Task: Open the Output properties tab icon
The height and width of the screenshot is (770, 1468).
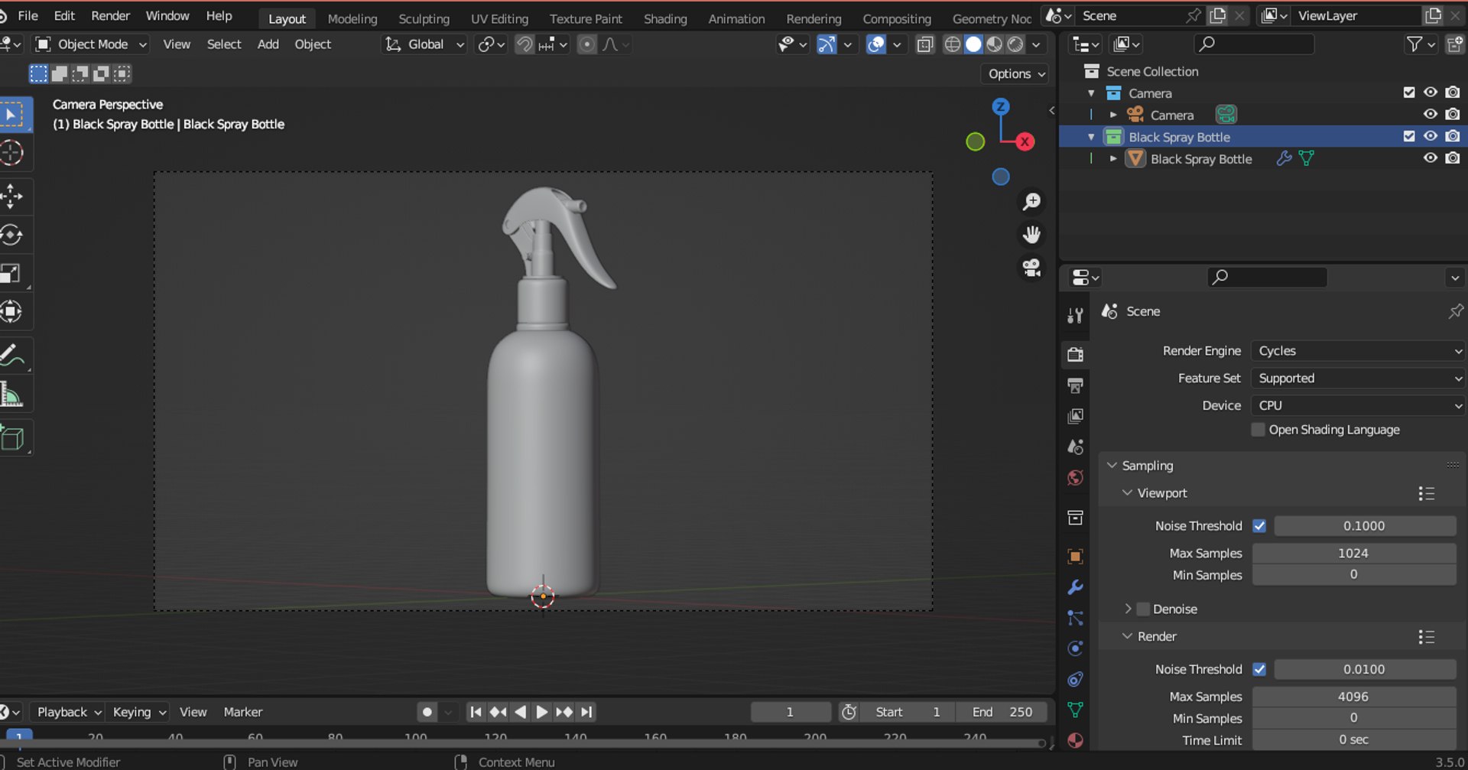Action: click(1075, 385)
